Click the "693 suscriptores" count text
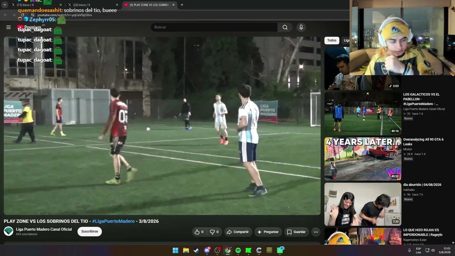Viewport: 455px width, 256px height. (x=27, y=234)
